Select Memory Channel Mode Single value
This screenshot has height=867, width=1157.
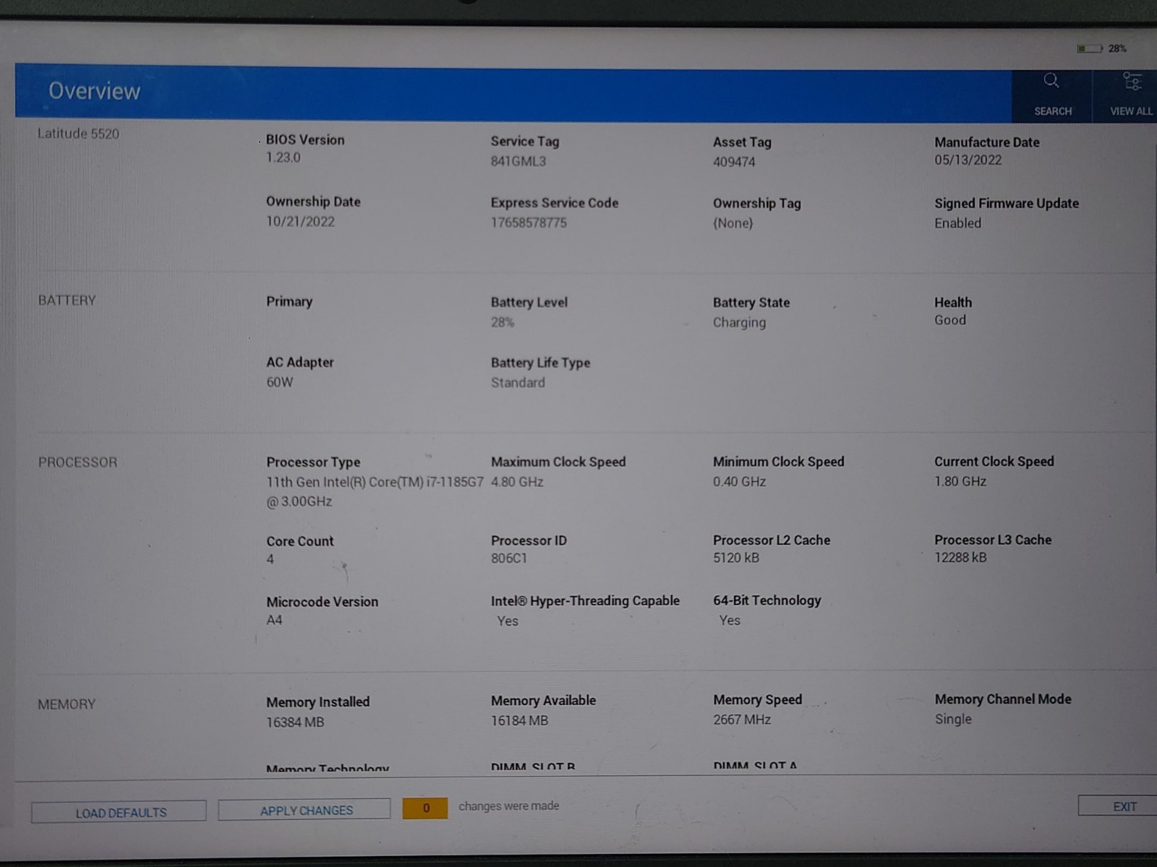tap(953, 720)
